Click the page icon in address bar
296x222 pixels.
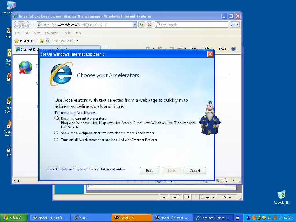tap(39, 25)
